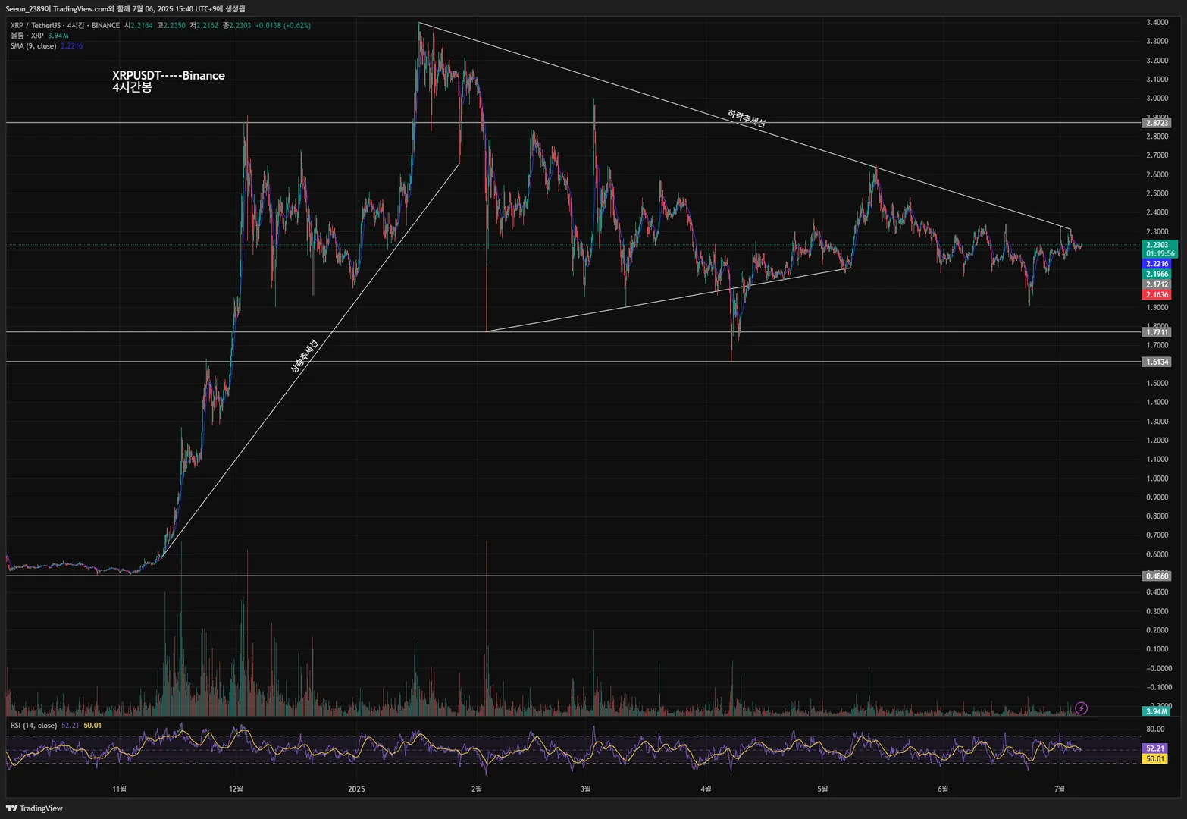Screen dimensions: 1187x819
Task: Click the lightning bolt icon beside the volume pane
Action: pos(1081,708)
